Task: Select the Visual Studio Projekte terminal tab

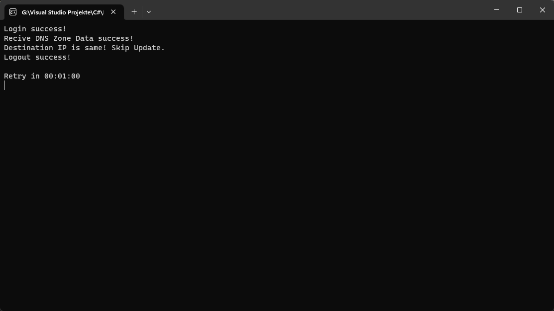Action: click(64, 12)
